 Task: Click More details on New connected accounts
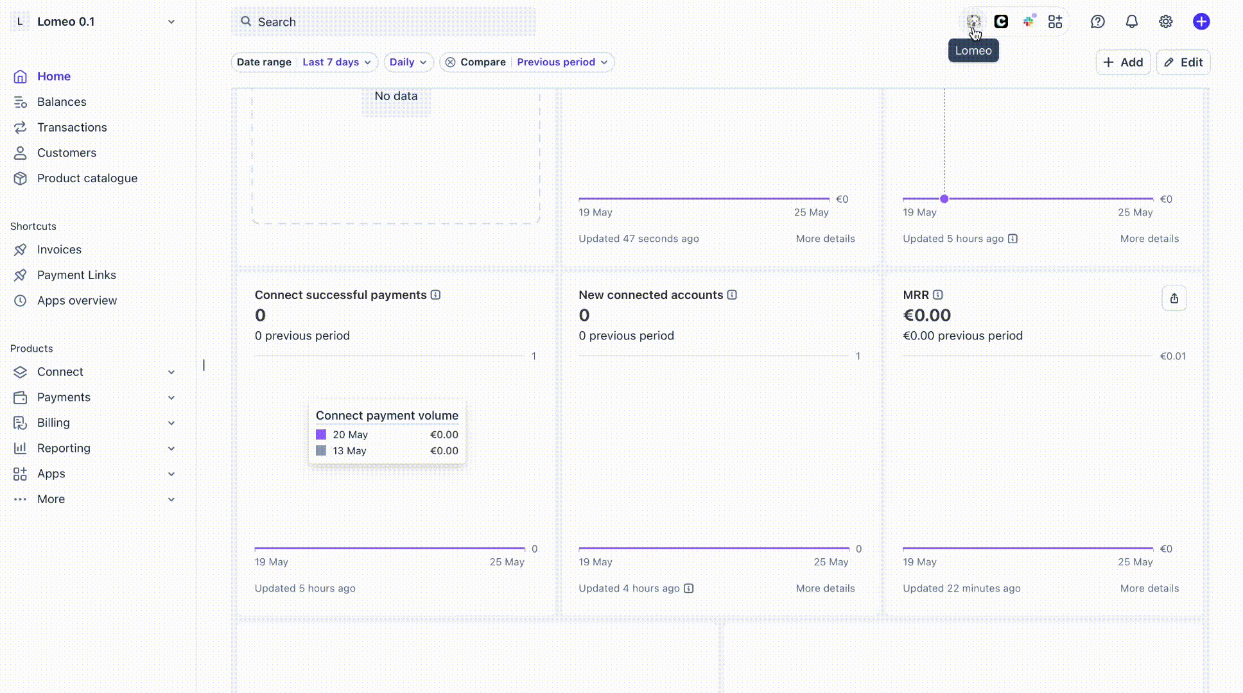pos(825,588)
